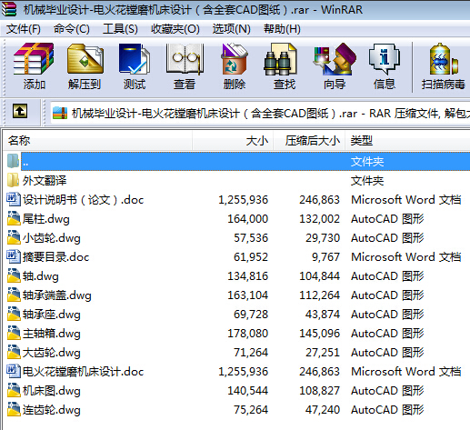Viewport: 470px width, 430px height.
Task: Select file name 尾柱.dwg
Action: [46, 219]
